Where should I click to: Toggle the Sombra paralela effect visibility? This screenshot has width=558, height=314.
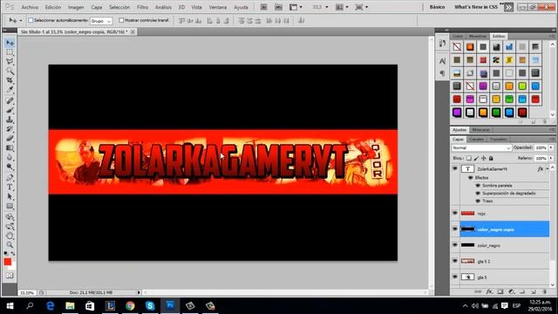pos(478,186)
